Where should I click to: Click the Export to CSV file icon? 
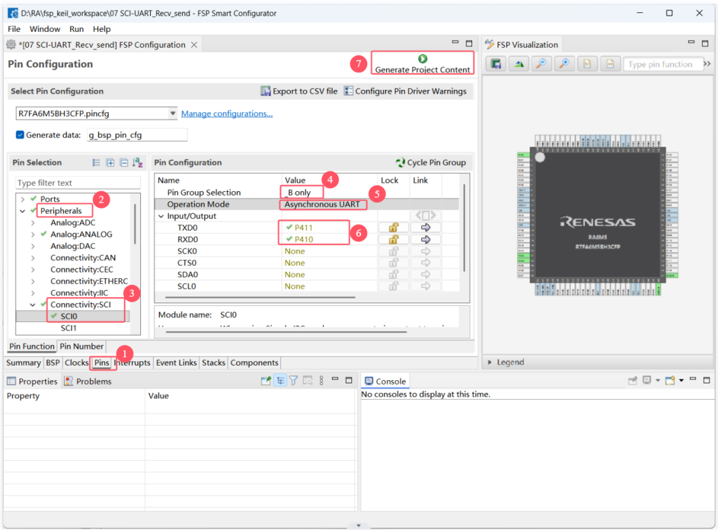point(265,91)
